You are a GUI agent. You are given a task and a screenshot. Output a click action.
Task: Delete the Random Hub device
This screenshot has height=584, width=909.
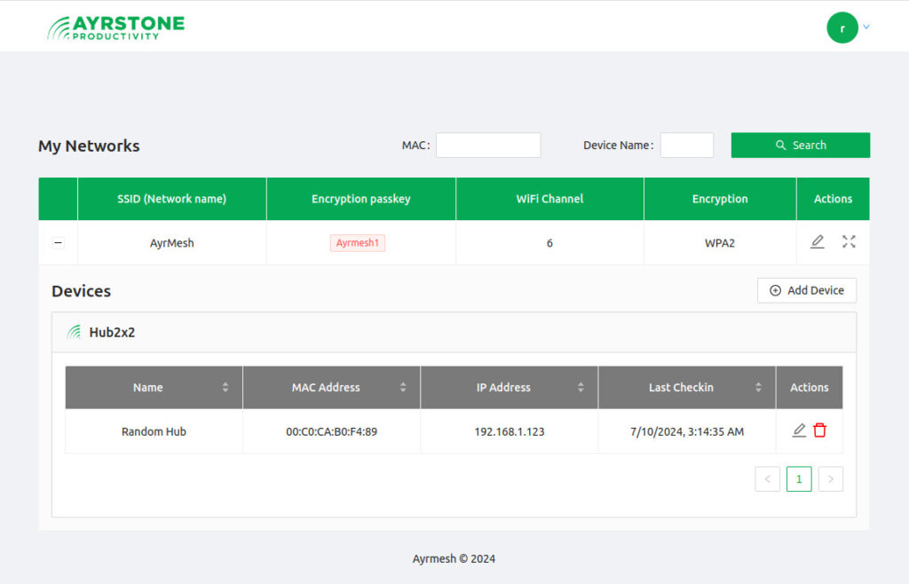820,430
